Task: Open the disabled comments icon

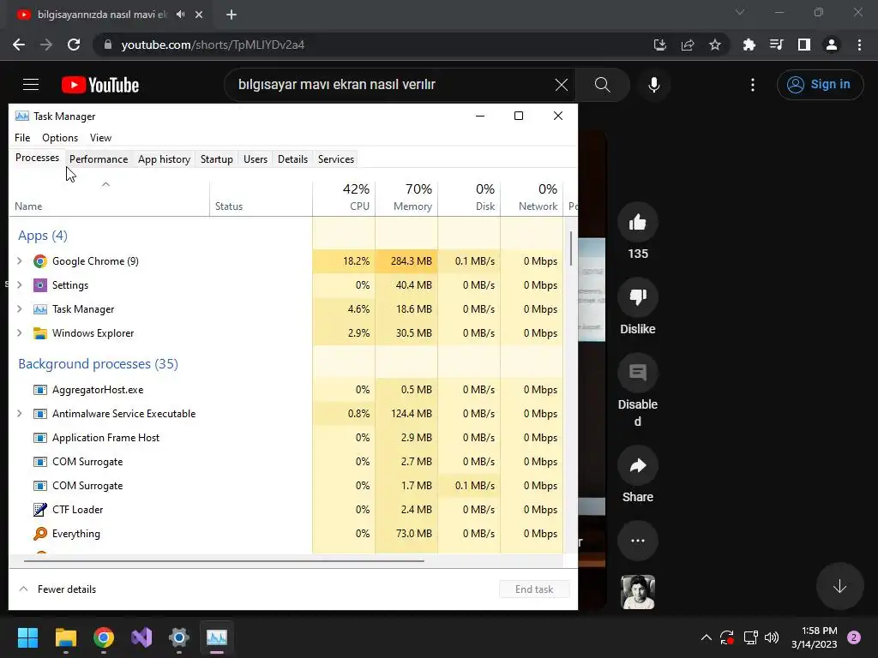Action: [x=638, y=373]
